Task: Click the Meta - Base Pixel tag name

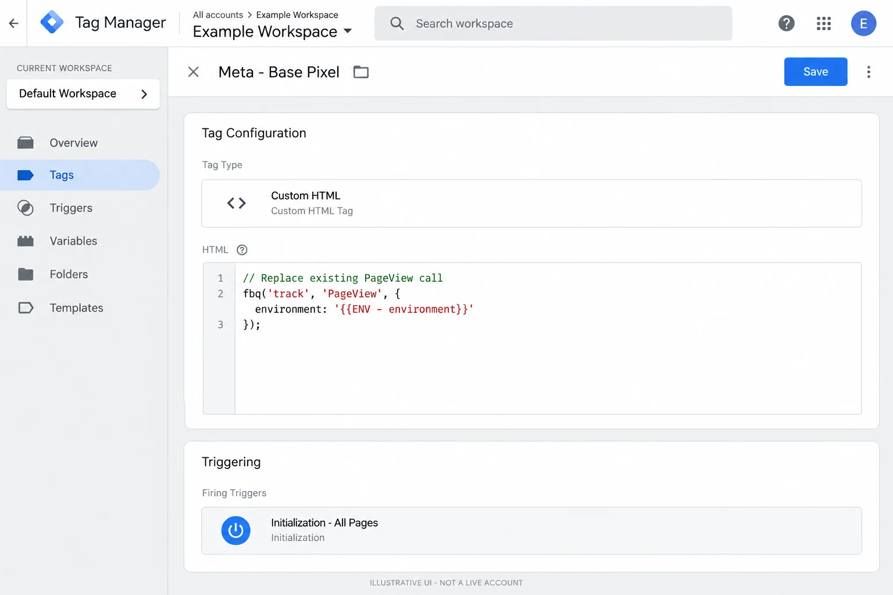Action: click(x=279, y=72)
